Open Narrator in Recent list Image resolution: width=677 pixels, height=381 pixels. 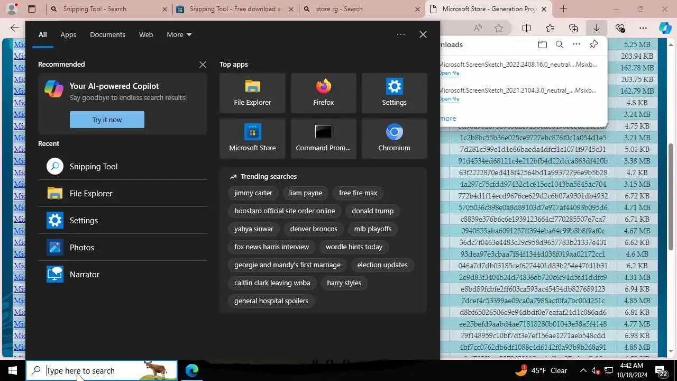(x=122, y=274)
